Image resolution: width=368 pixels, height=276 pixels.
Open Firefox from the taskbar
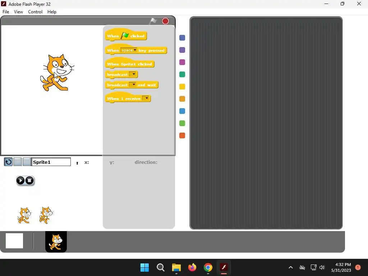[192, 267]
